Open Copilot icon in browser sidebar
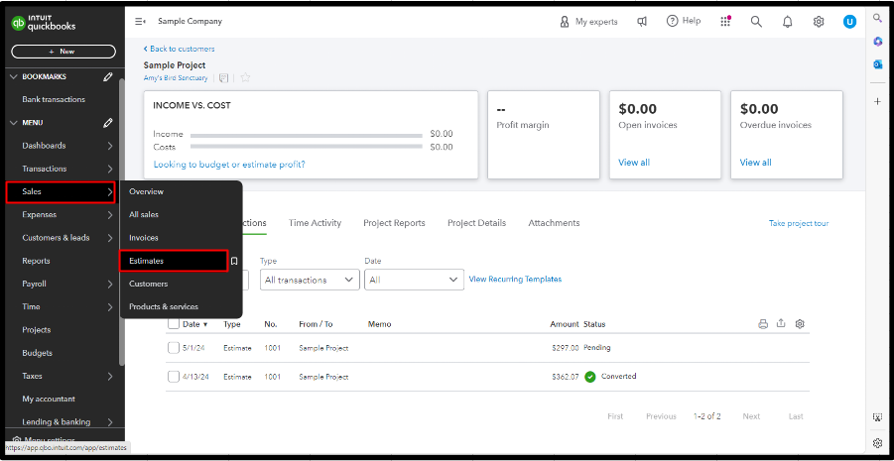894x461 pixels. click(x=877, y=41)
